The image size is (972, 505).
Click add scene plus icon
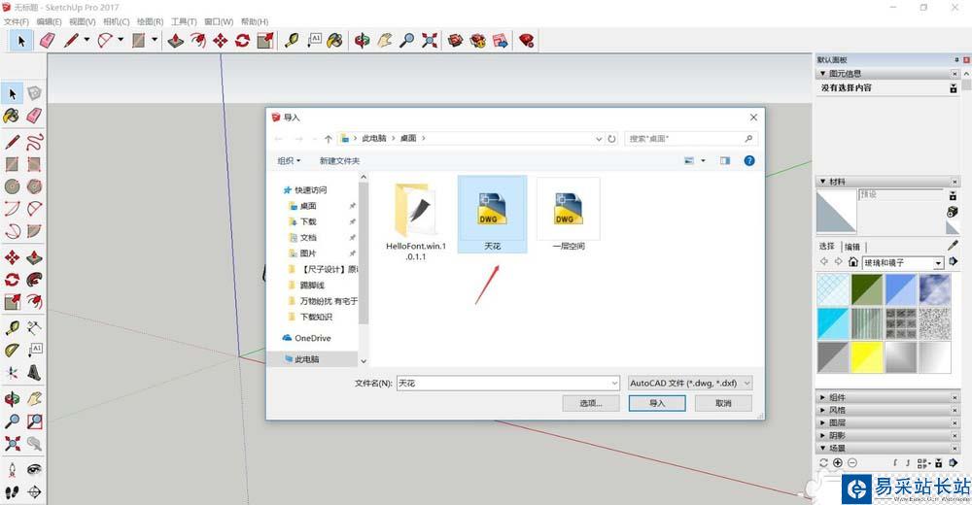tap(838, 463)
